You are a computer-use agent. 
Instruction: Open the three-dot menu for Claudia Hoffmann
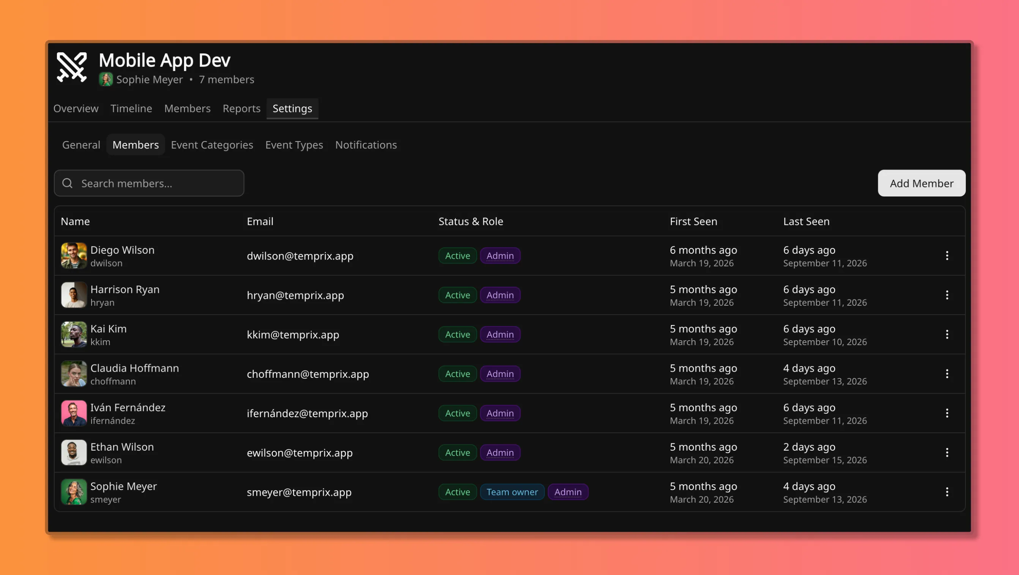pos(946,374)
